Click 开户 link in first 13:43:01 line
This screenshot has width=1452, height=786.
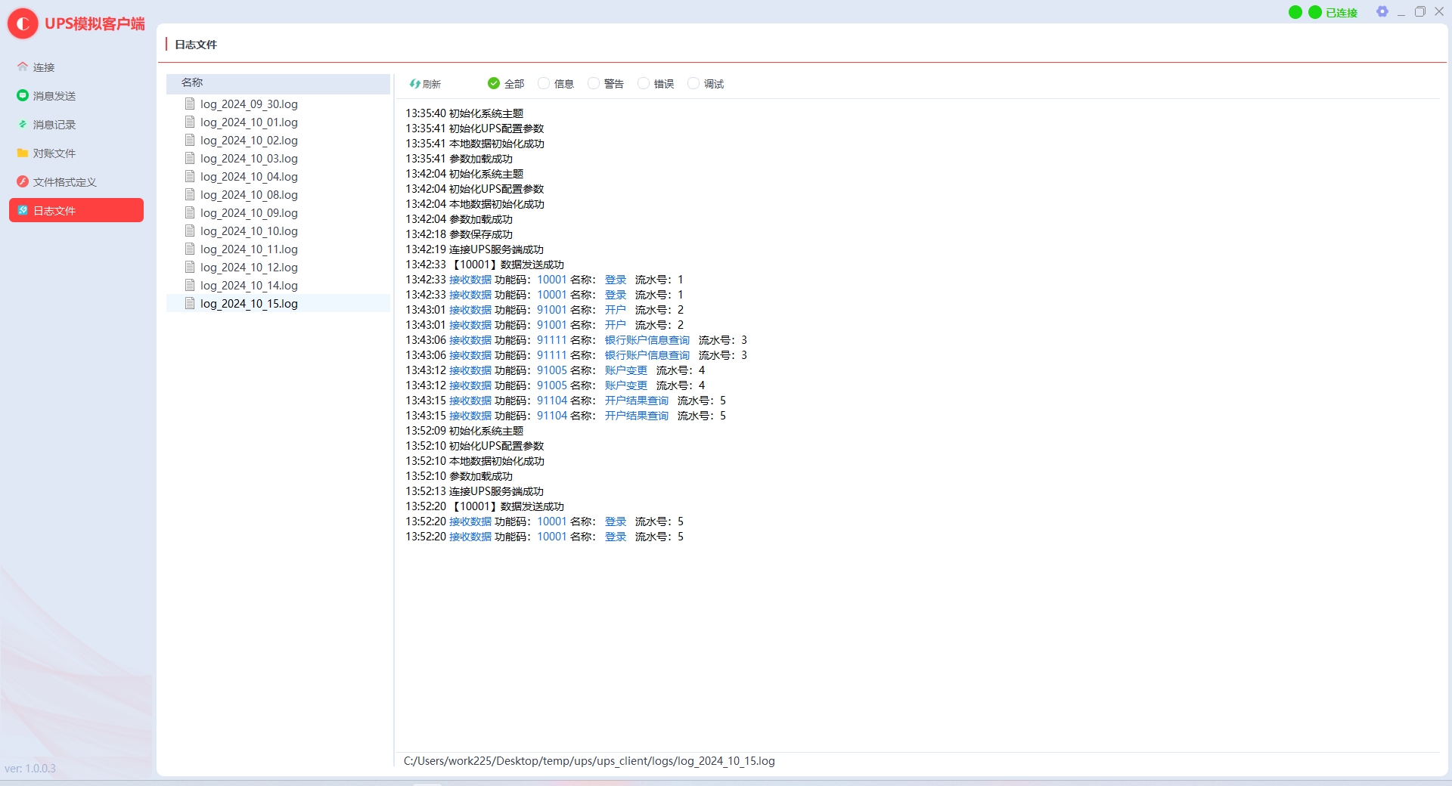(616, 310)
